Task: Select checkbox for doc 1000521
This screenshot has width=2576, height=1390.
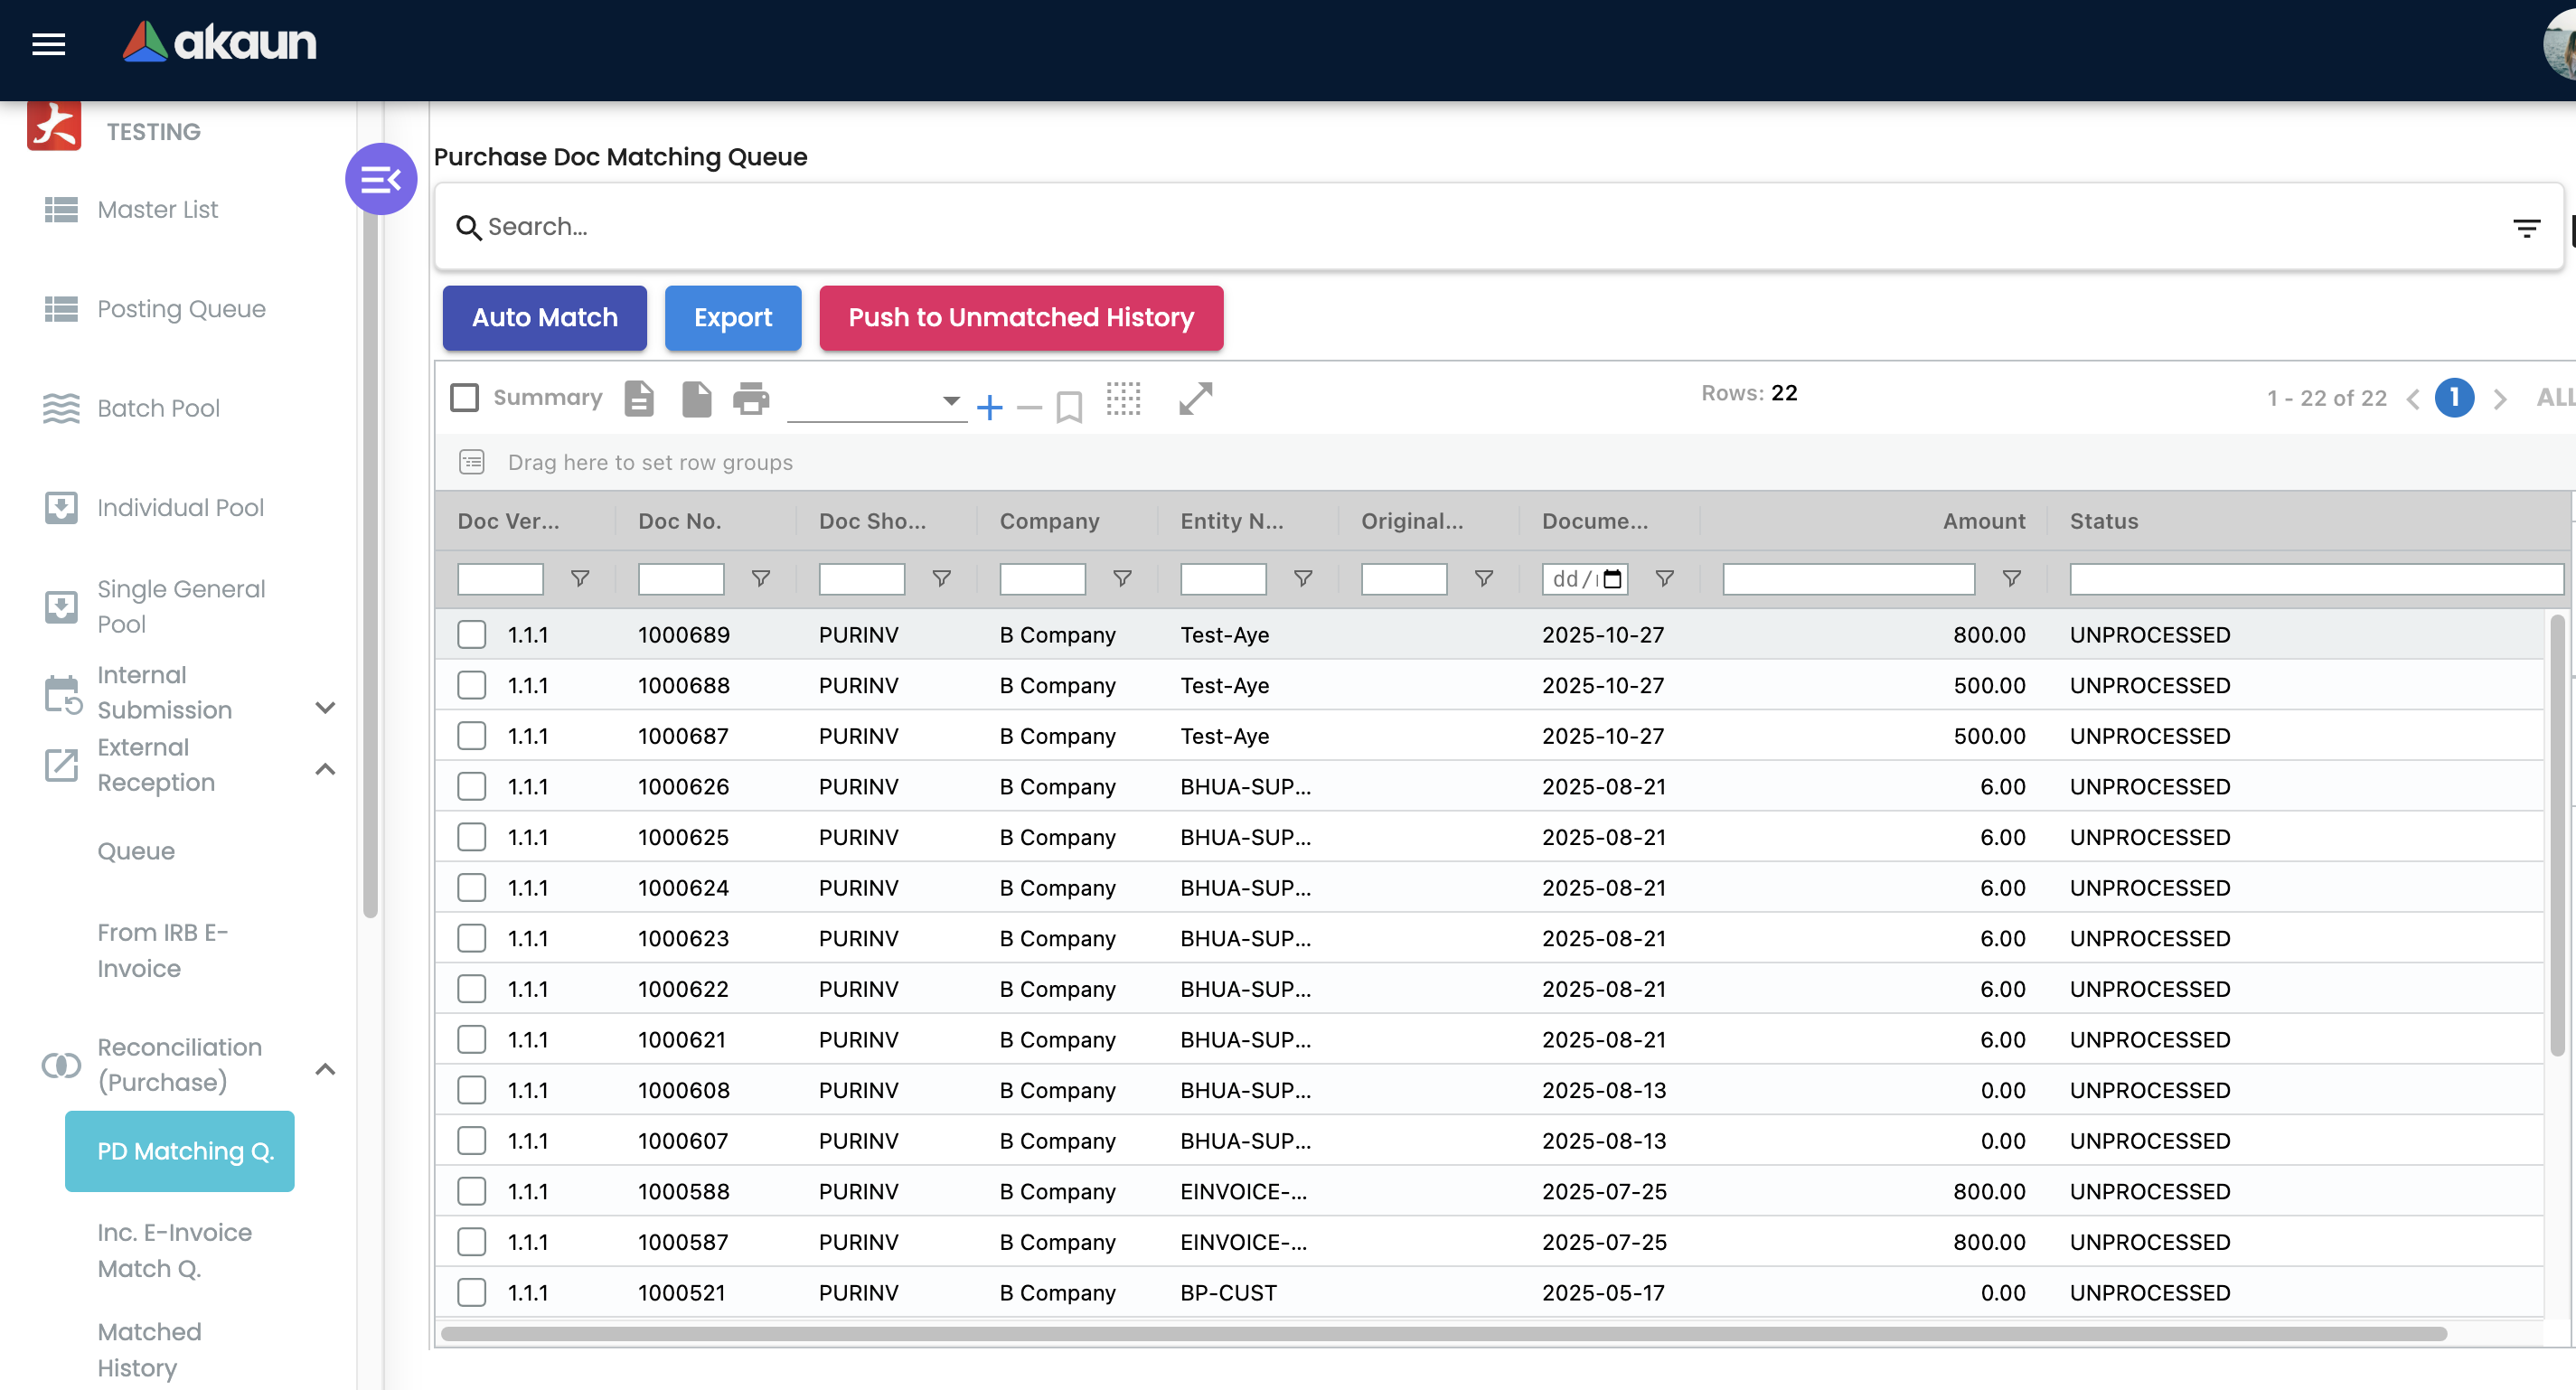Action: point(472,1293)
